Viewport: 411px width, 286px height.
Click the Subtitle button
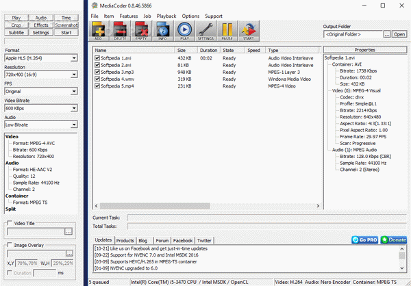[16, 32]
